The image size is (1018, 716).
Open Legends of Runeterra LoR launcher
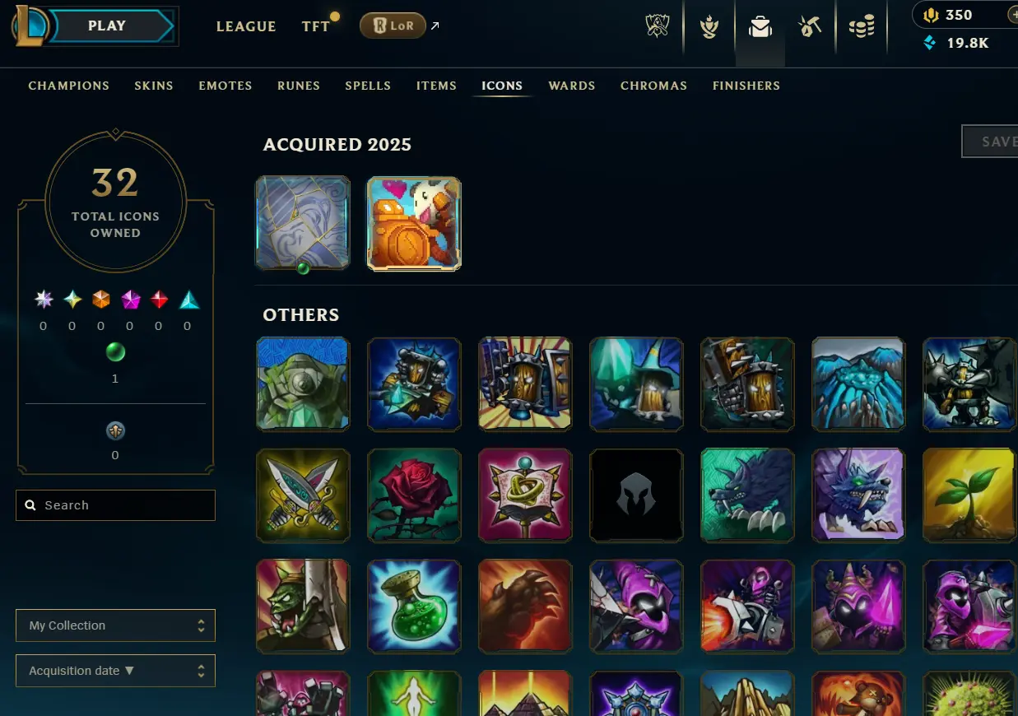[393, 26]
